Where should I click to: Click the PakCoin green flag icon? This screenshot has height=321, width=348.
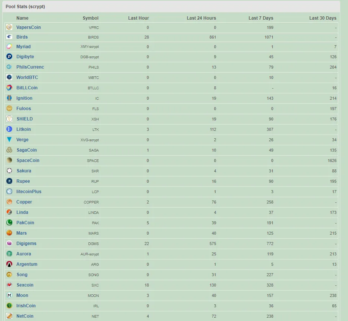[x=9, y=222]
